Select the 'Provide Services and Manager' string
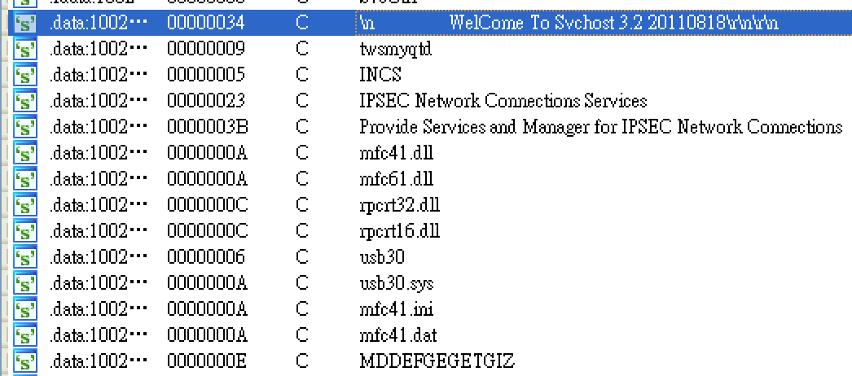This screenshot has height=376, width=852. click(600, 127)
